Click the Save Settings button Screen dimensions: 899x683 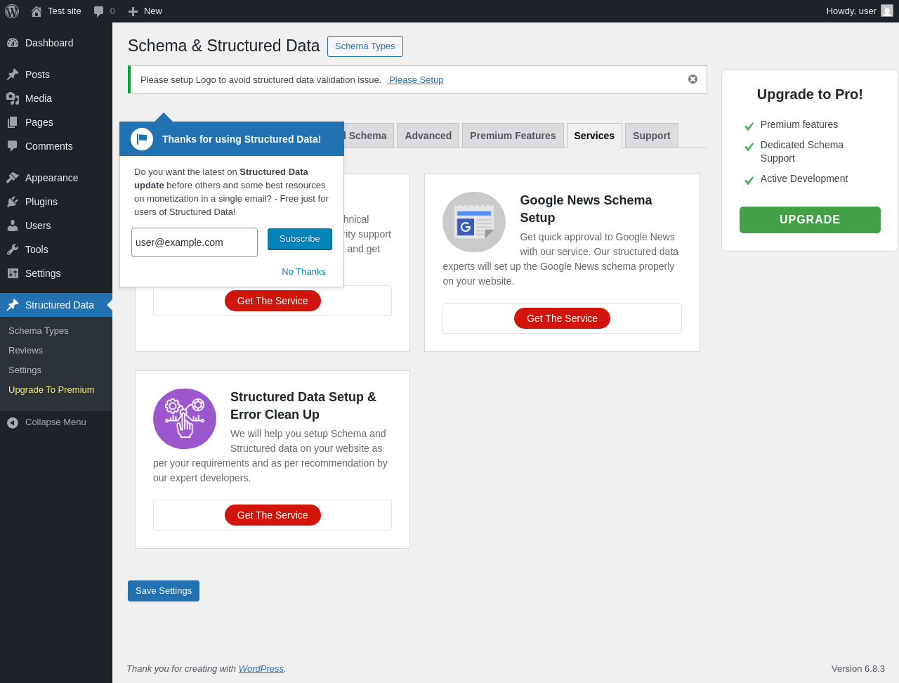coord(164,591)
